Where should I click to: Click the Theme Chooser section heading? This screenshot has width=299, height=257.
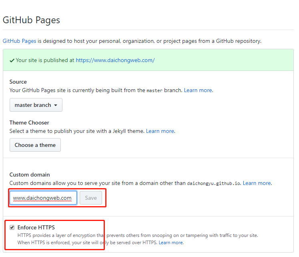pos(29,122)
